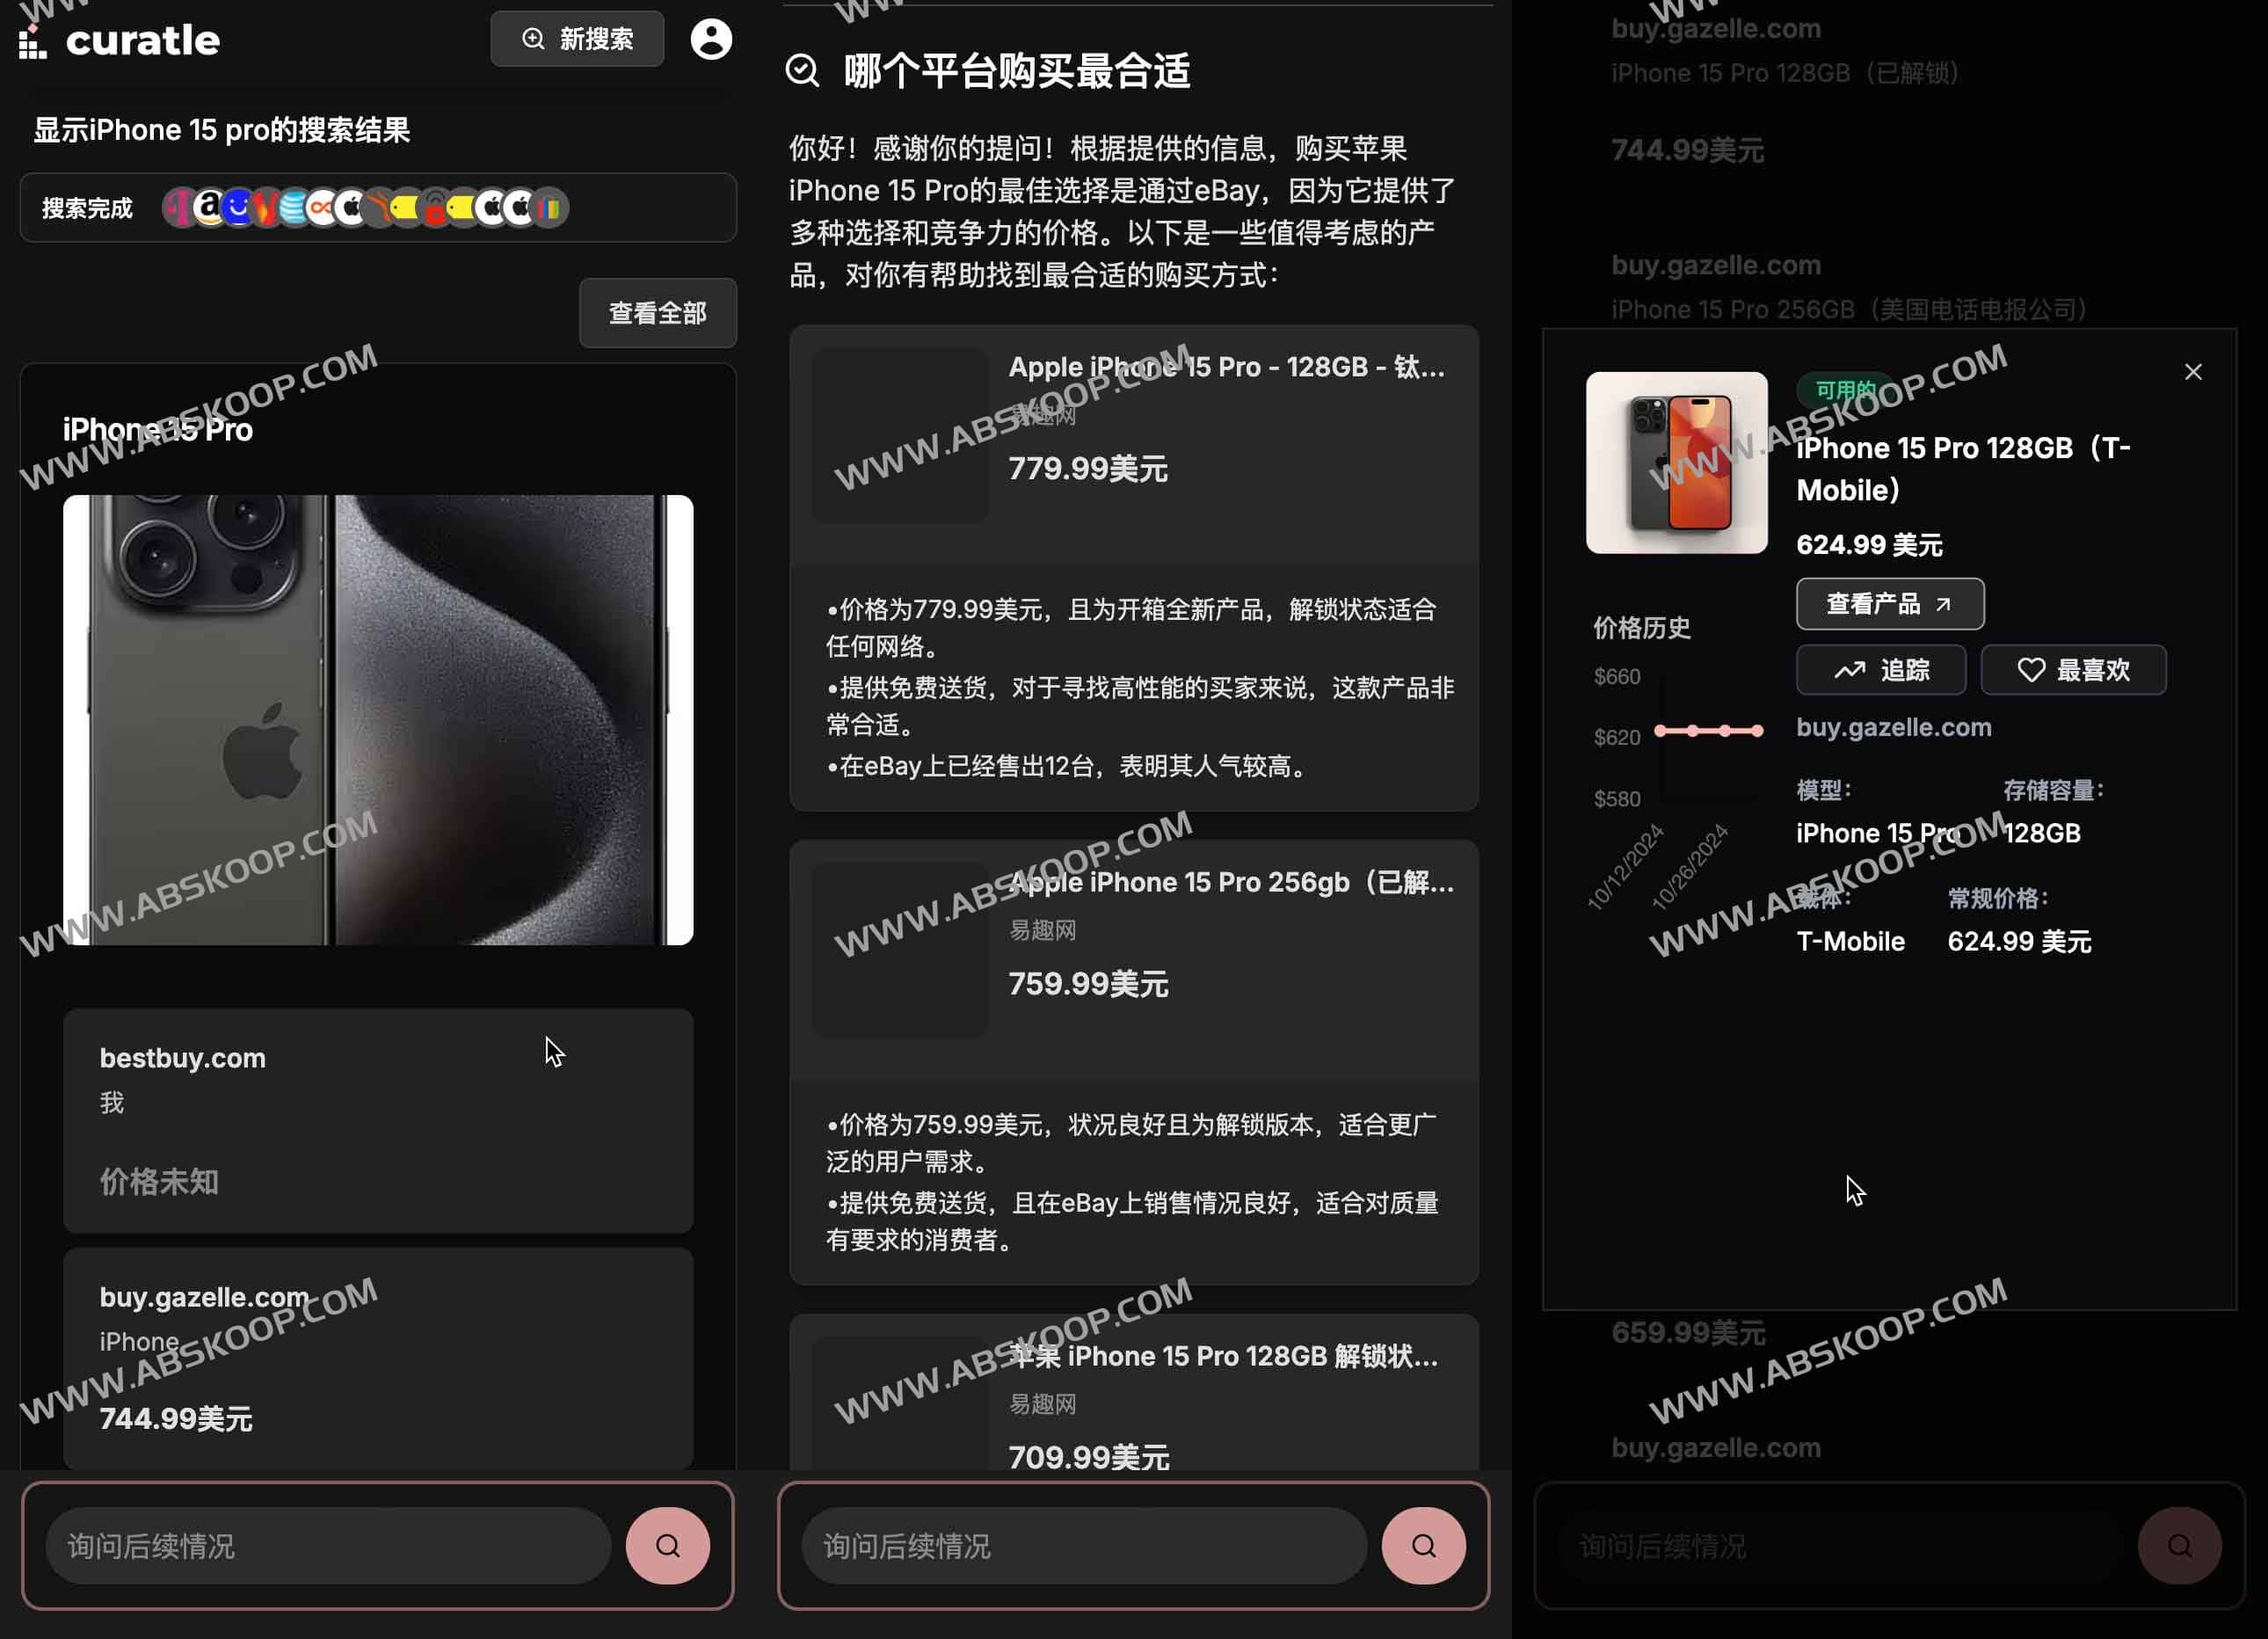Toggle 追踪 price tracking for iPhone 15 Pro
Image resolution: width=2268 pixels, height=1639 pixels.
[1880, 670]
